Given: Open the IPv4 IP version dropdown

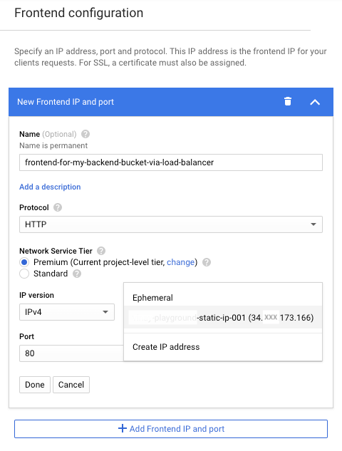Looking at the screenshot, I should point(67,312).
